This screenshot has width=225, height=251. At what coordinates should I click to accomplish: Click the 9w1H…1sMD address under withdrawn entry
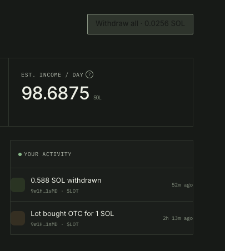[44, 191]
